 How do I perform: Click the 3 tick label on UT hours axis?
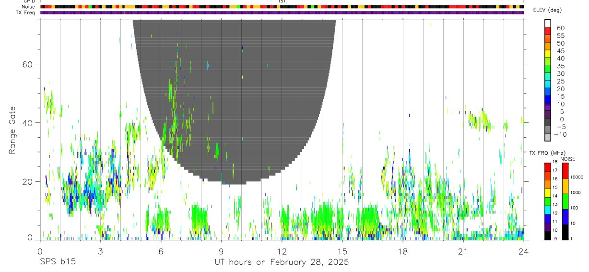coord(100,251)
